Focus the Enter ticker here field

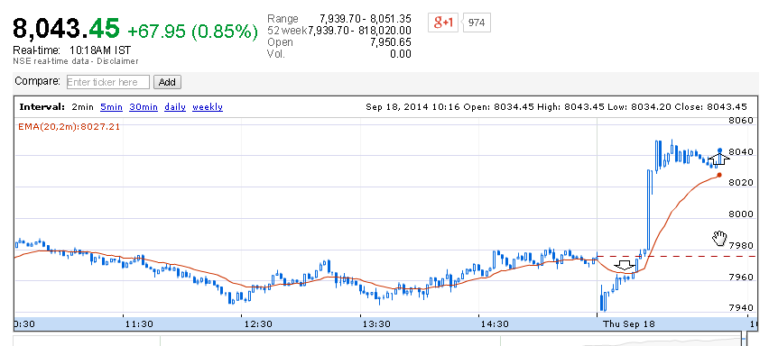point(108,82)
